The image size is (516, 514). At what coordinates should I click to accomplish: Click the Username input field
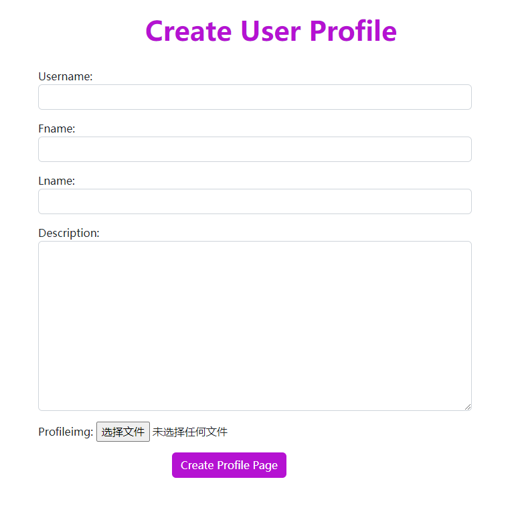pyautogui.click(x=254, y=97)
